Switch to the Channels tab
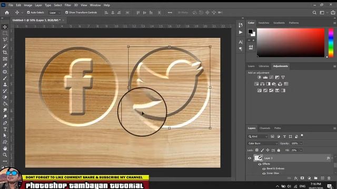 click(265, 128)
